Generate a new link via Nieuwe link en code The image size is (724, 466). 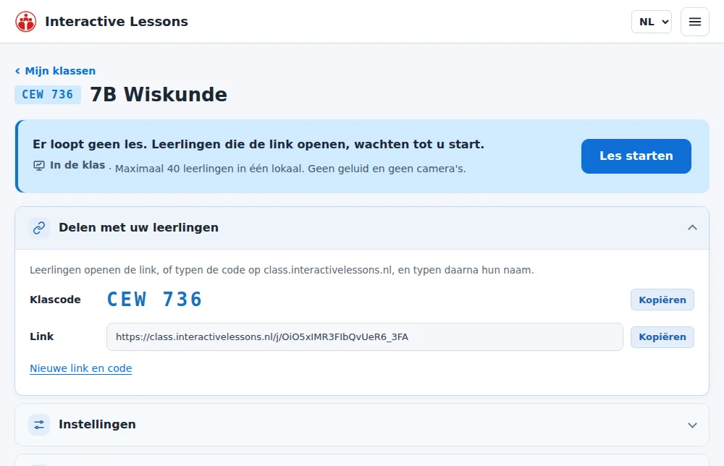pos(81,368)
